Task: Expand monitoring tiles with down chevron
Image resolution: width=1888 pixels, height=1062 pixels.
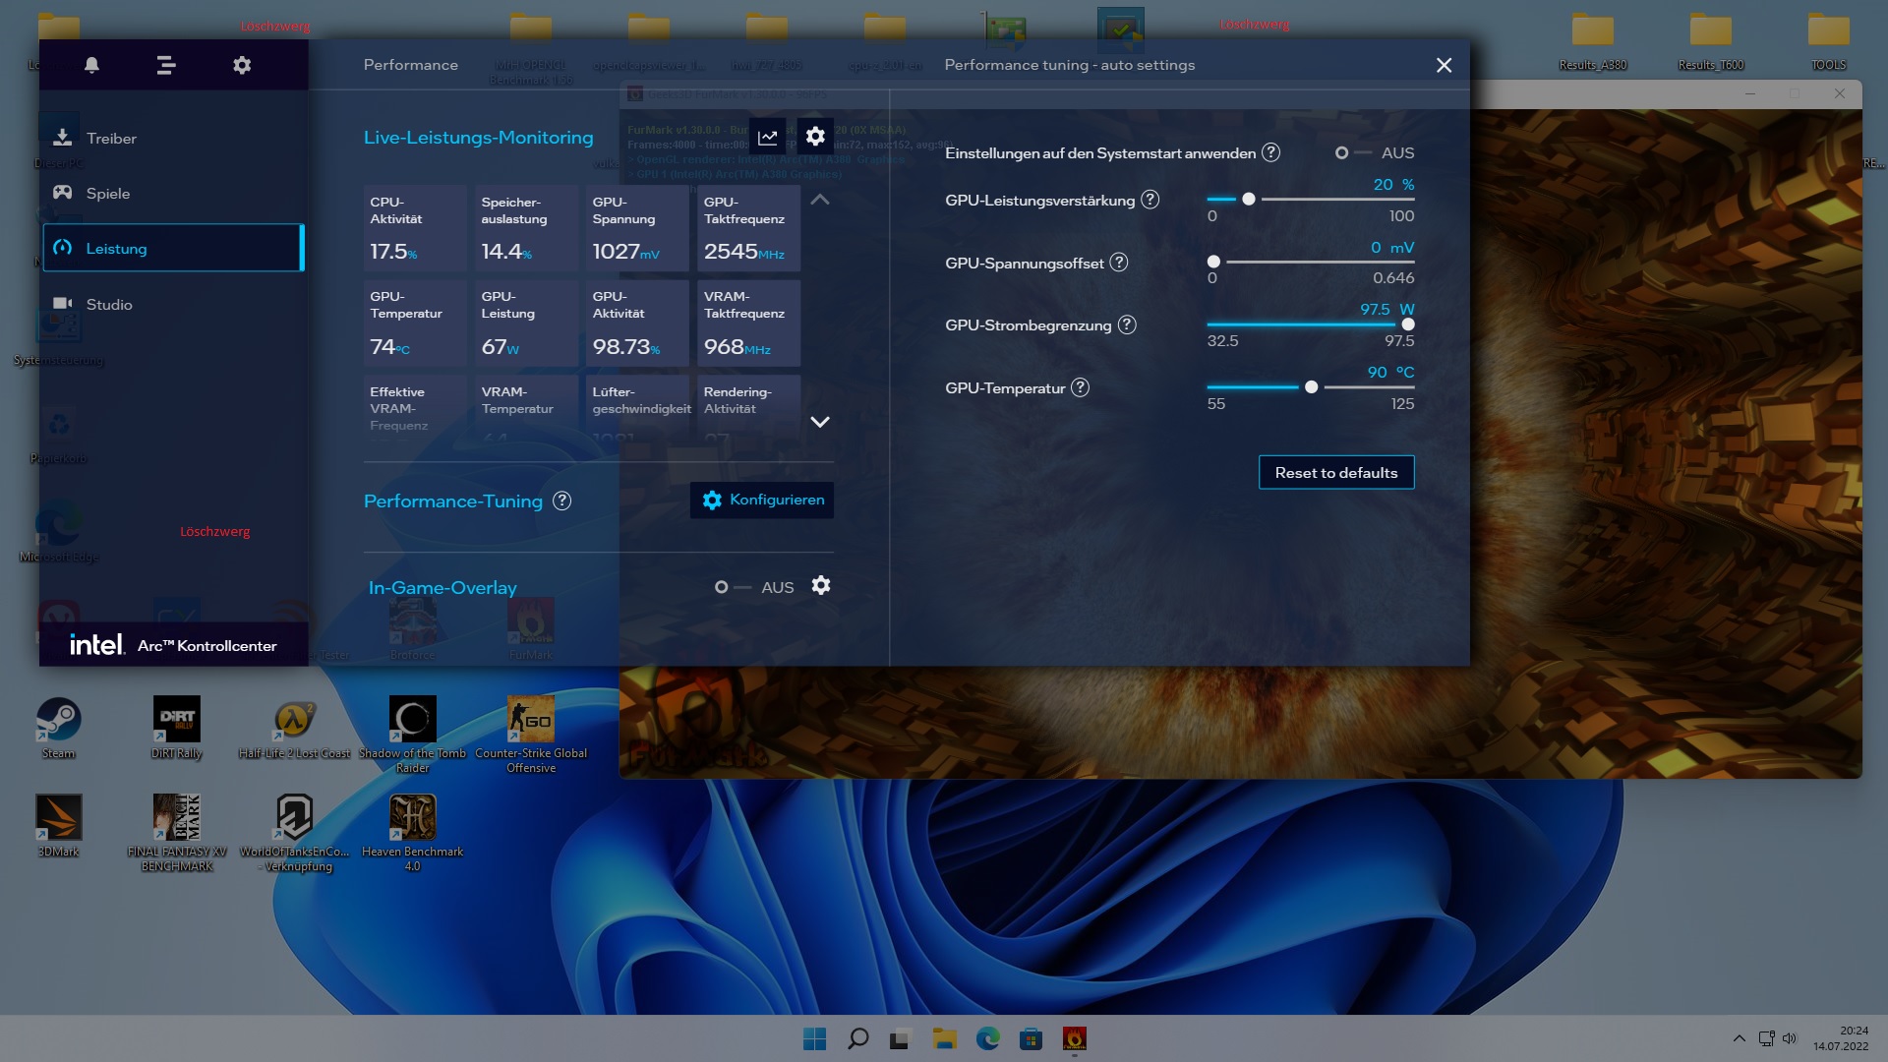Action: 819,422
